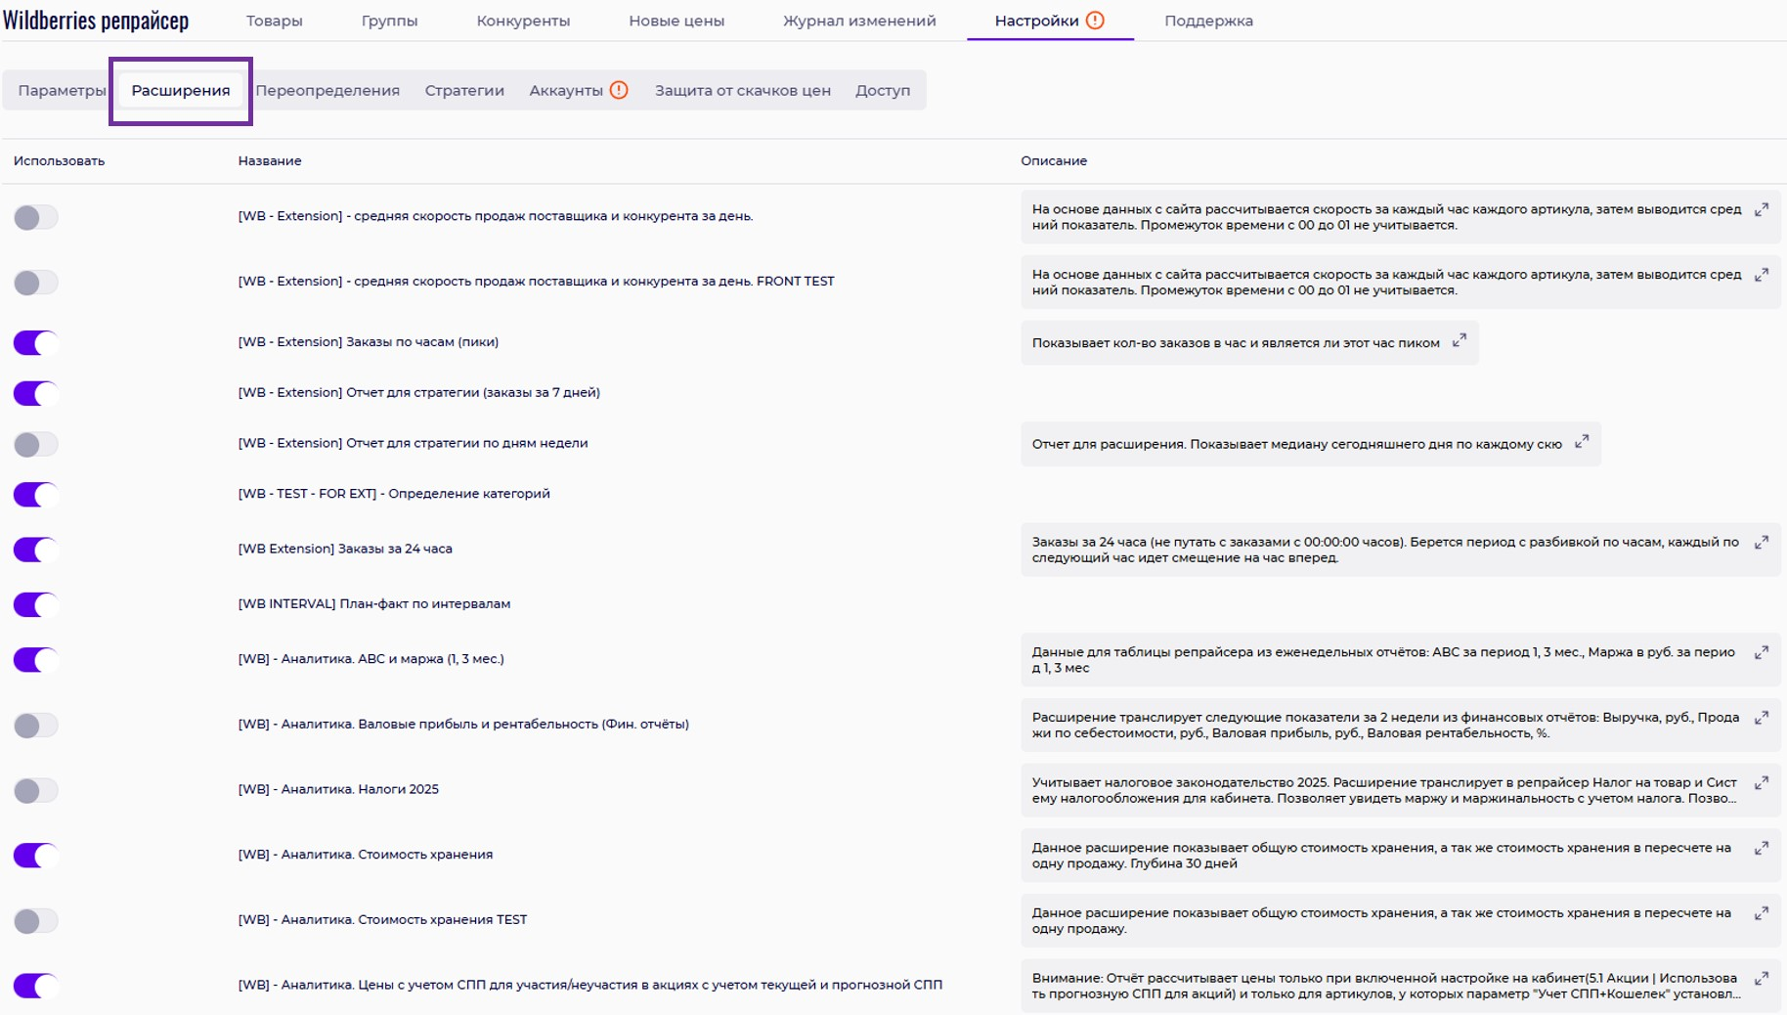This screenshot has width=1787, height=1015.
Task: Click the Название column header
Action: [270, 160]
